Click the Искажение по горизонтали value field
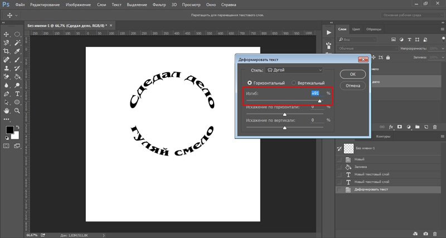The image size is (446, 238). click(x=315, y=106)
